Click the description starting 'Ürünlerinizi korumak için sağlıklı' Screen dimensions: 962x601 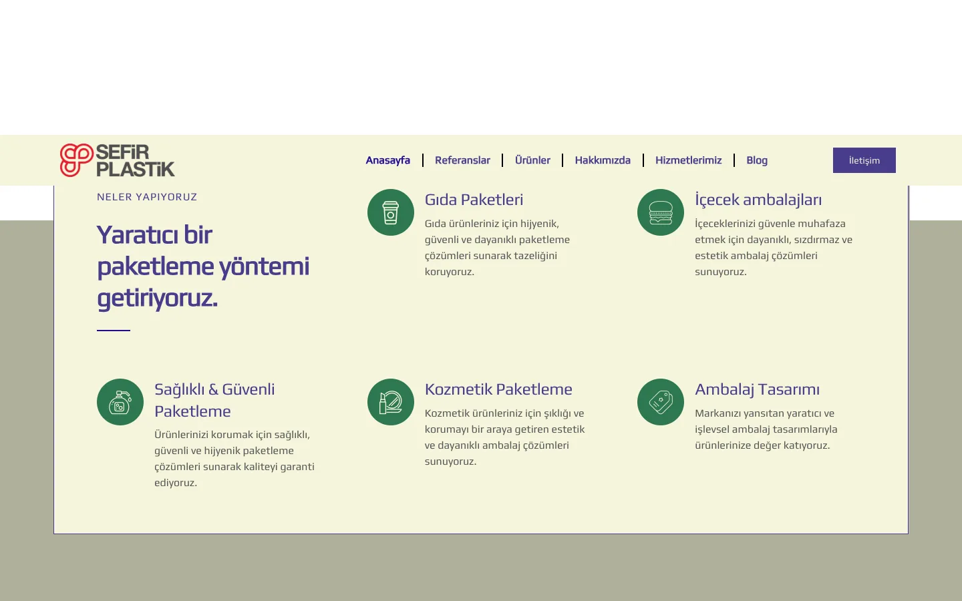pos(234,459)
